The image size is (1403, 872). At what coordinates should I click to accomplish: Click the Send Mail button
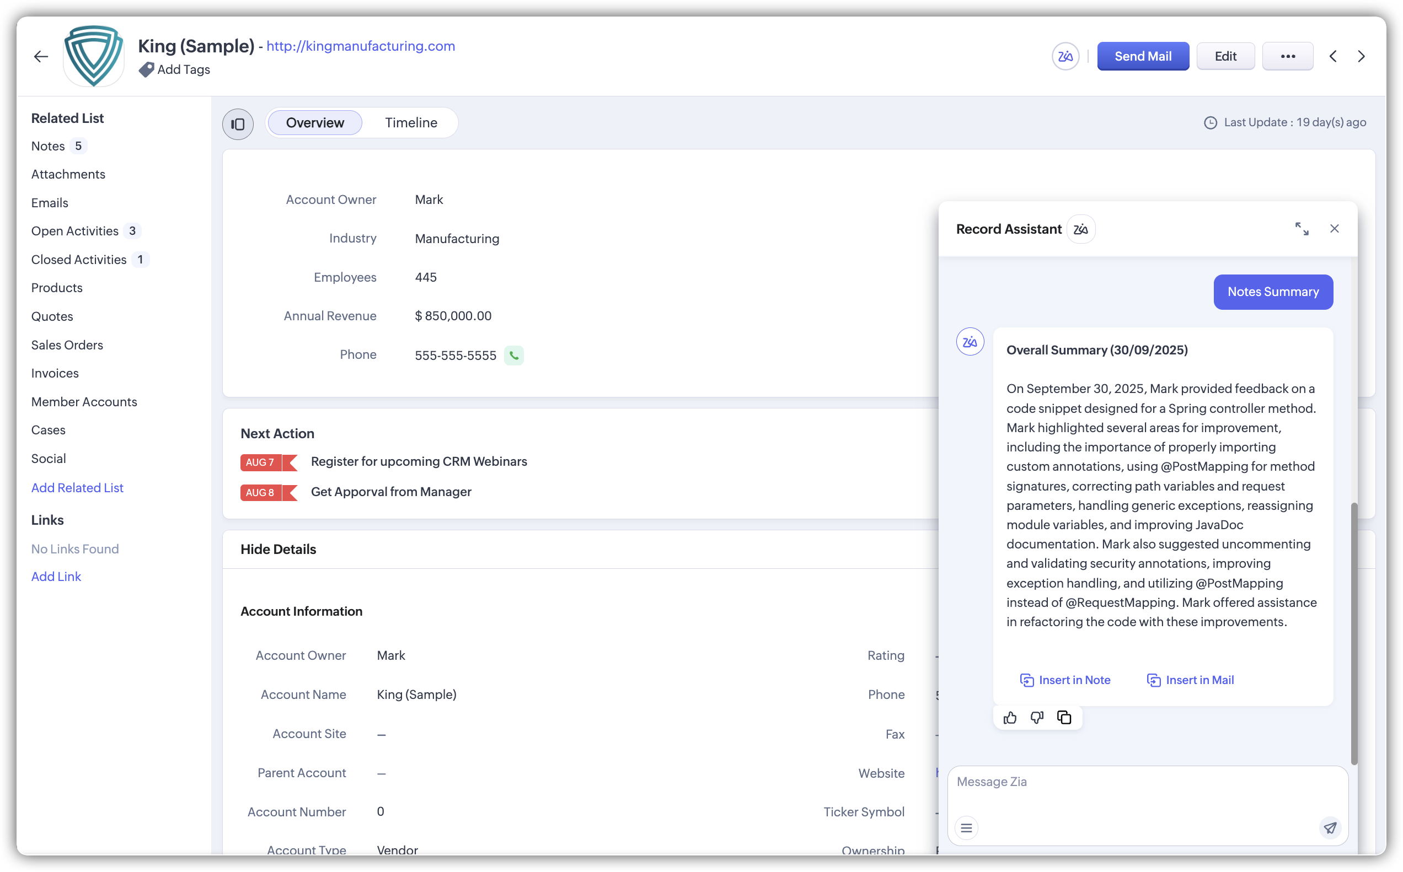(1142, 57)
